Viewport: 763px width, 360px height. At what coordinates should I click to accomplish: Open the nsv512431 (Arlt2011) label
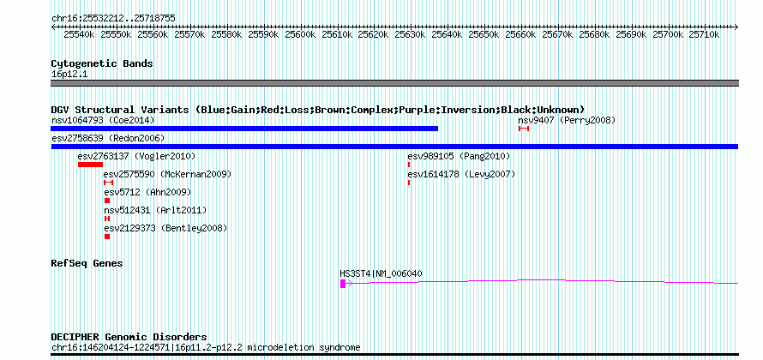tap(155, 210)
